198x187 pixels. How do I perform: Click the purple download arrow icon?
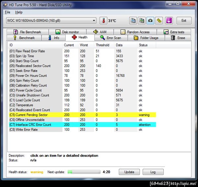click(x=169, y=21)
